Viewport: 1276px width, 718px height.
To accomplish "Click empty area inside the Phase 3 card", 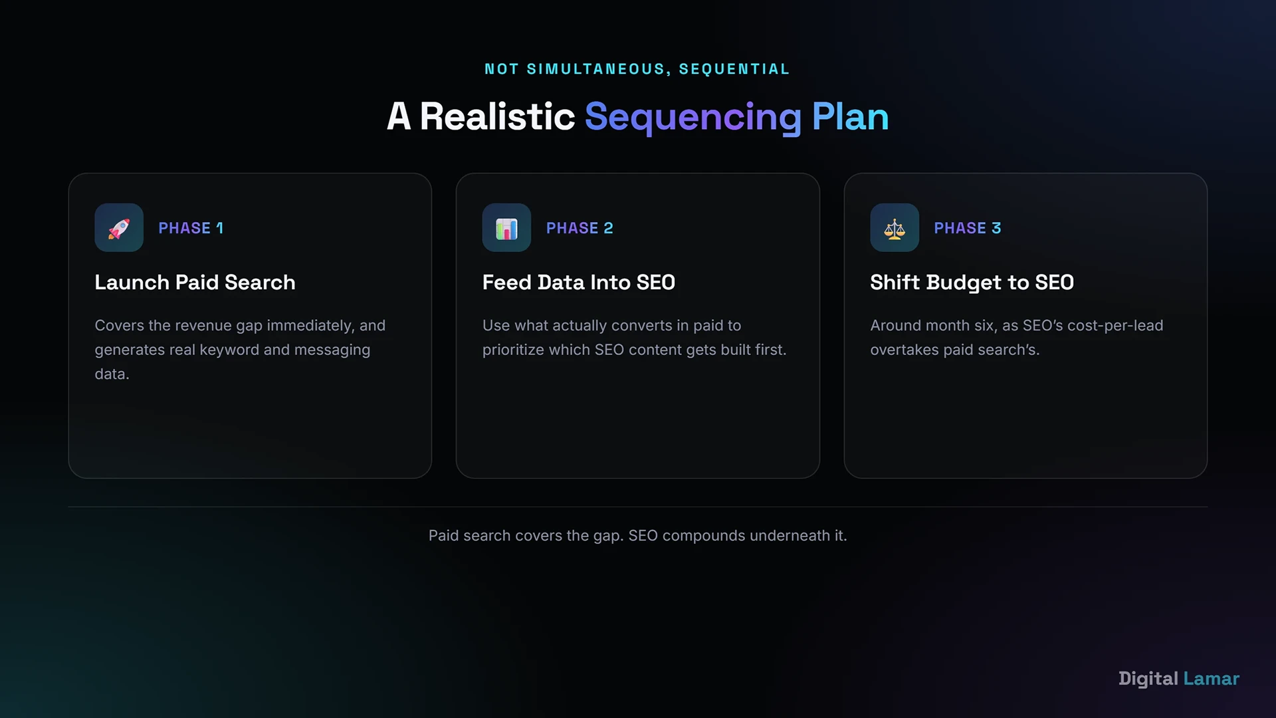I will 1025,419.
